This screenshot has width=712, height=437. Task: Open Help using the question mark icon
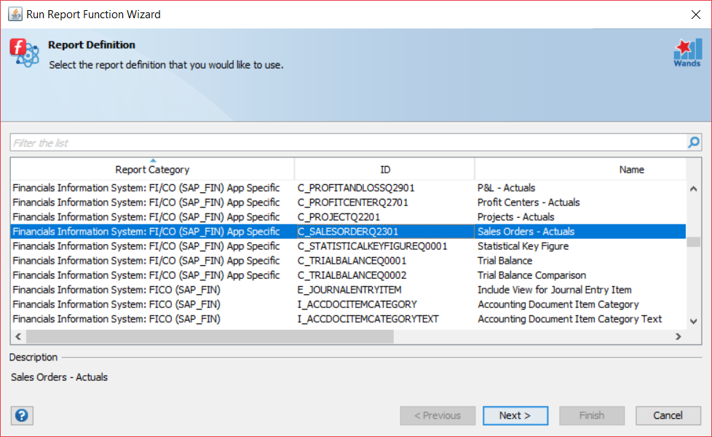[22, 415]
